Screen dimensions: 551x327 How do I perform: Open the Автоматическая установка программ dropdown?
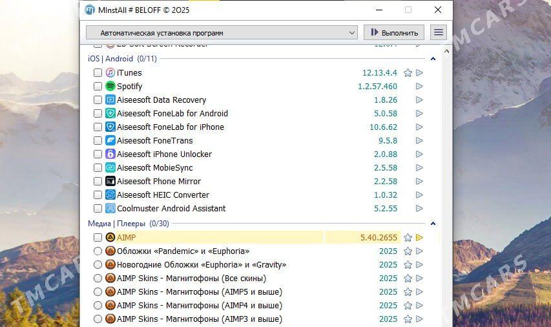[222, 33]
